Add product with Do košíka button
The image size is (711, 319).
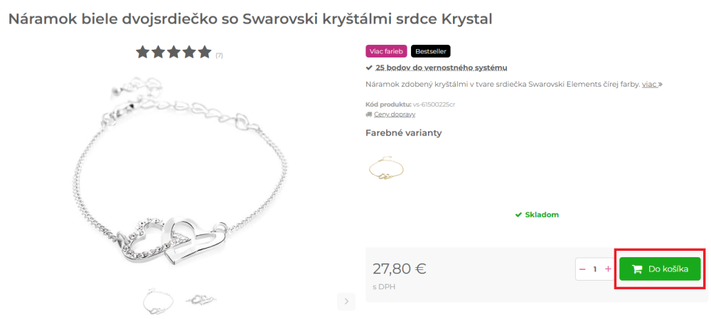(660, 269)
